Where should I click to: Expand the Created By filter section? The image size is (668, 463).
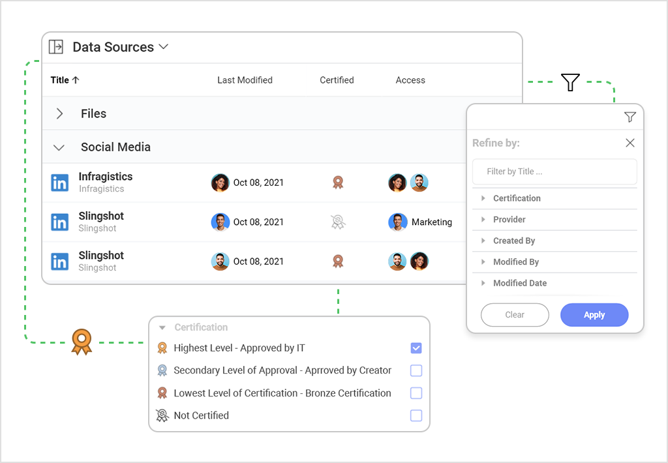pyautogui.click(x=483, y=241)
